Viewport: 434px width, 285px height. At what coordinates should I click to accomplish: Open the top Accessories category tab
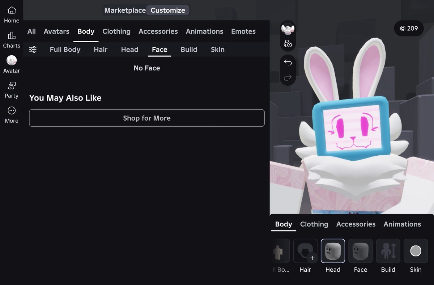tap(158, 31)
